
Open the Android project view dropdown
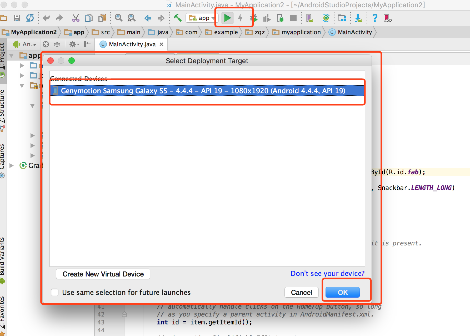pyautogui.click(x=25, y=44)
